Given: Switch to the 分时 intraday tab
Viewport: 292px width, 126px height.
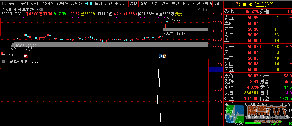Looking at the screenshot, I should tap(13, 4).
